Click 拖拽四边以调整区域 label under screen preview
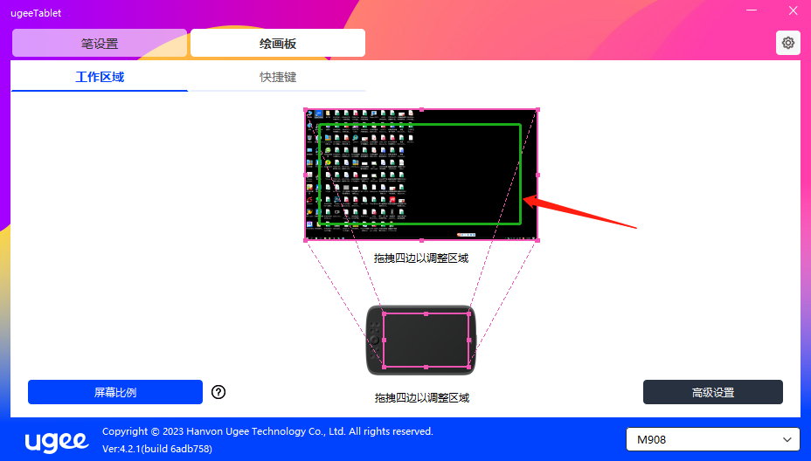Viewport: 811px width, 461px height. click(421, 258)
